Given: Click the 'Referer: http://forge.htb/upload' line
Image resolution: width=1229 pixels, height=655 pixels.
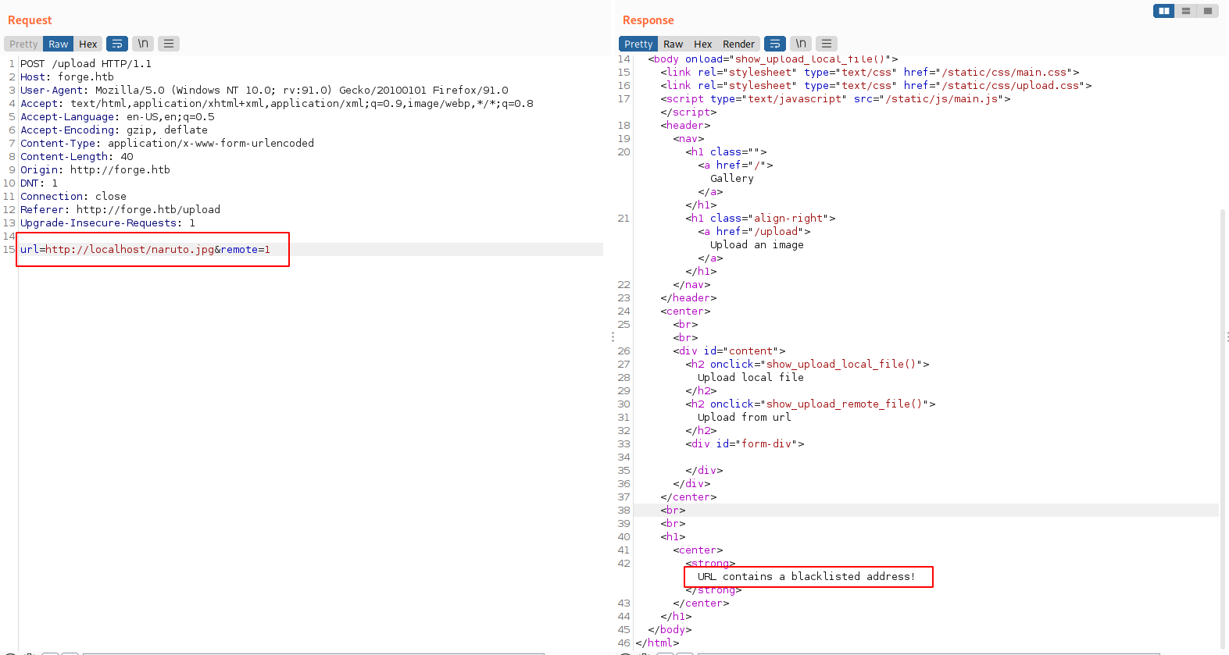Looking at the screenshot, I should point(120,210).
